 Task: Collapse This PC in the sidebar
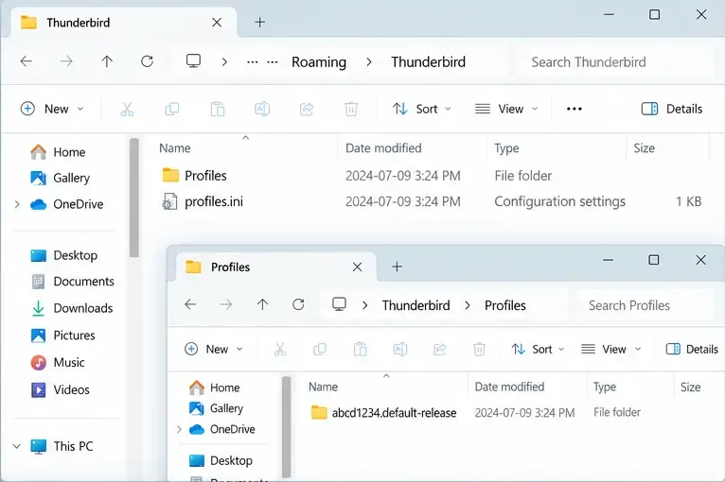click(17, 446)
